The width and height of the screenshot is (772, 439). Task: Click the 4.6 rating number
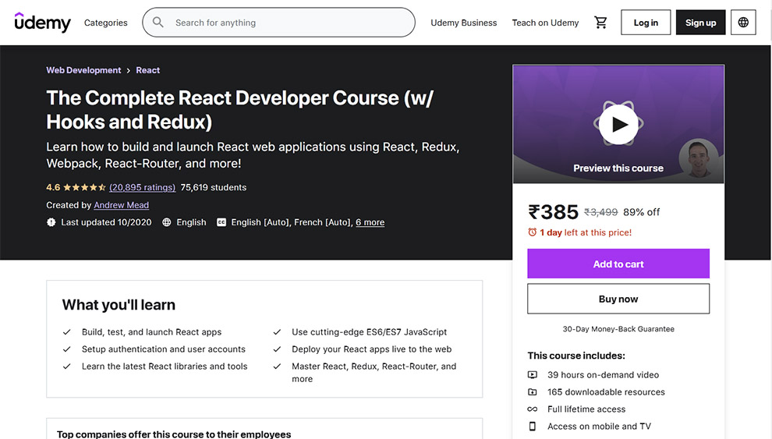pyautogui.click(x=53, y=187)
